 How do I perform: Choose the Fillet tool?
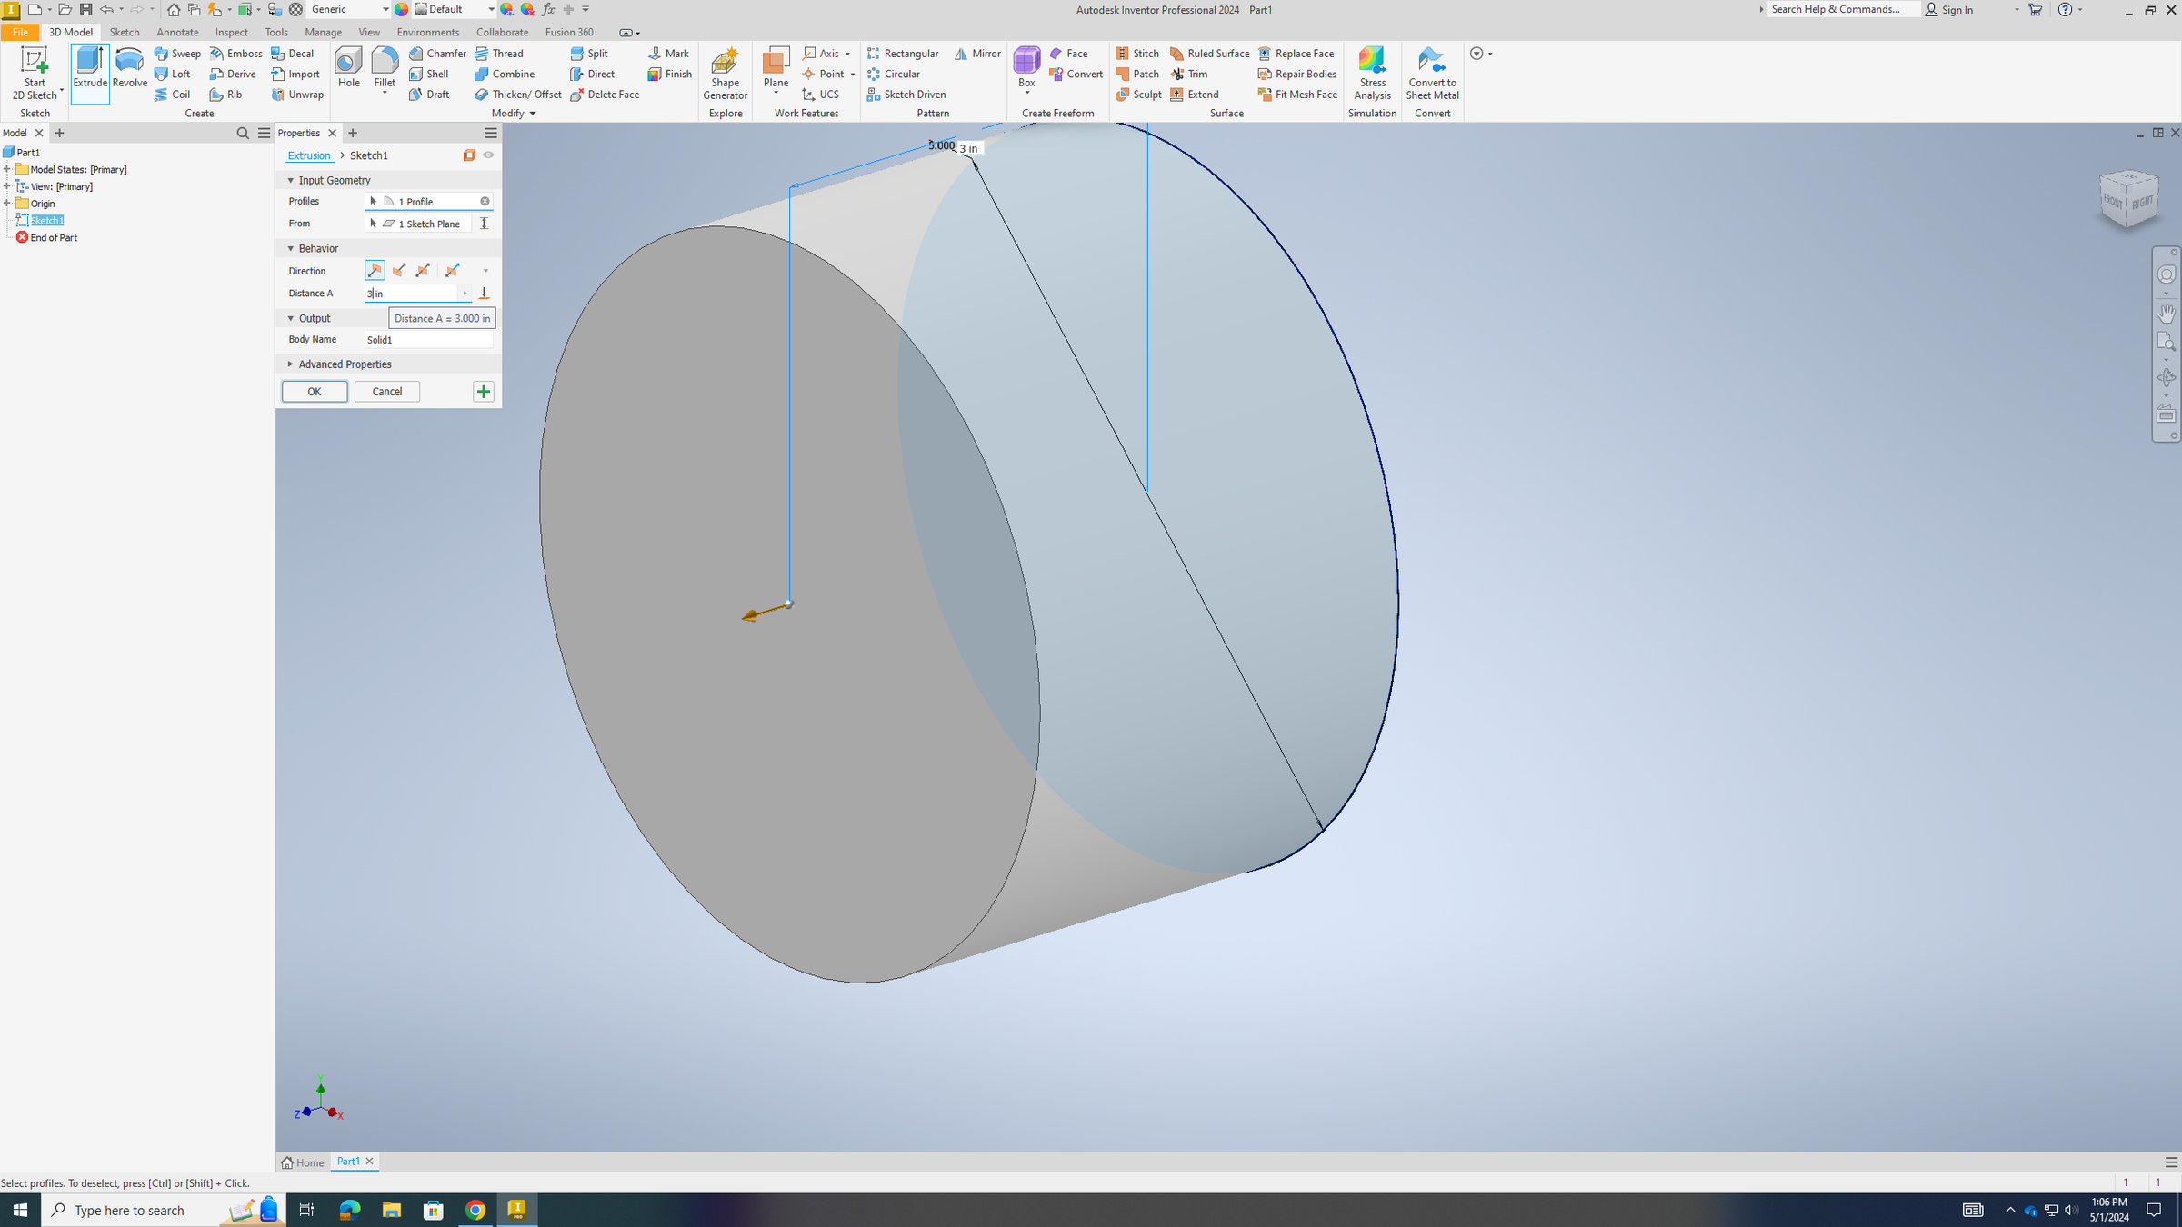click(385, 70)
